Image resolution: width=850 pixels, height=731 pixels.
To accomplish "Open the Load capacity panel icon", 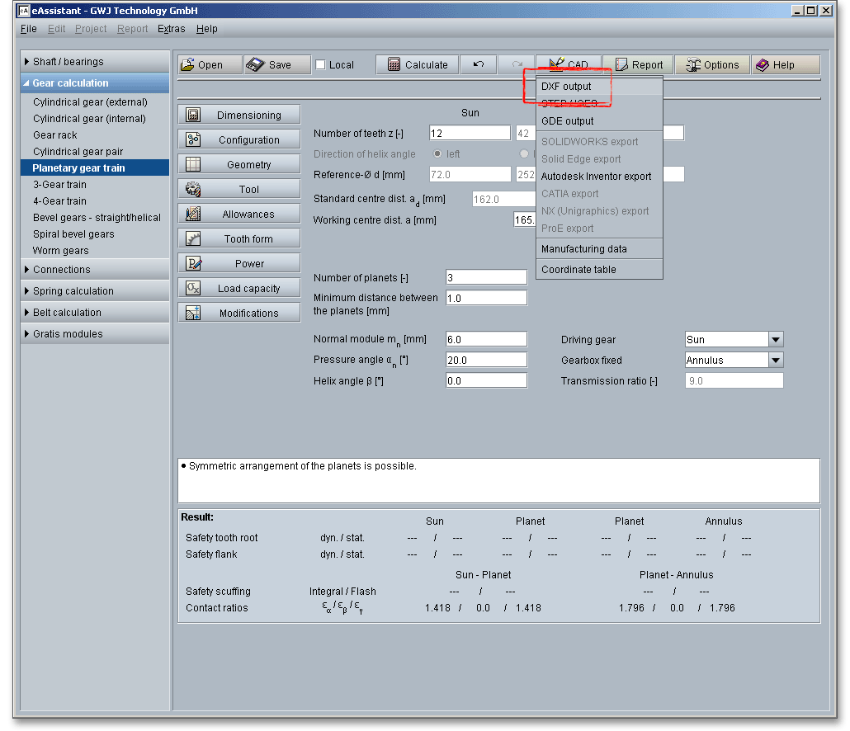I will point(194,289).
